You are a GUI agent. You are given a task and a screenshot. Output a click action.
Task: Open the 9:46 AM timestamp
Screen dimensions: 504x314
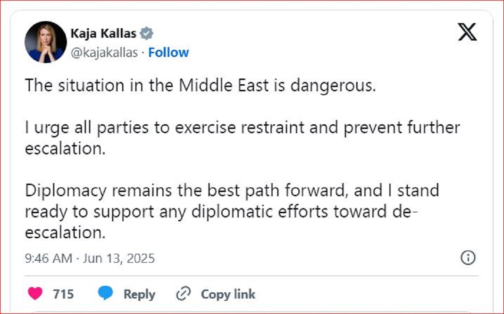tap(49, 258)
